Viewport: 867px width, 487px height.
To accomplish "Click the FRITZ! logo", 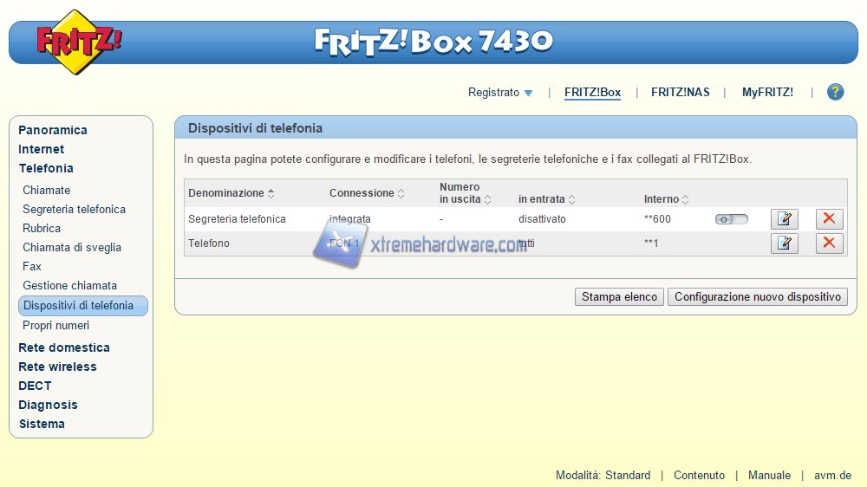I will click(78, 41).
